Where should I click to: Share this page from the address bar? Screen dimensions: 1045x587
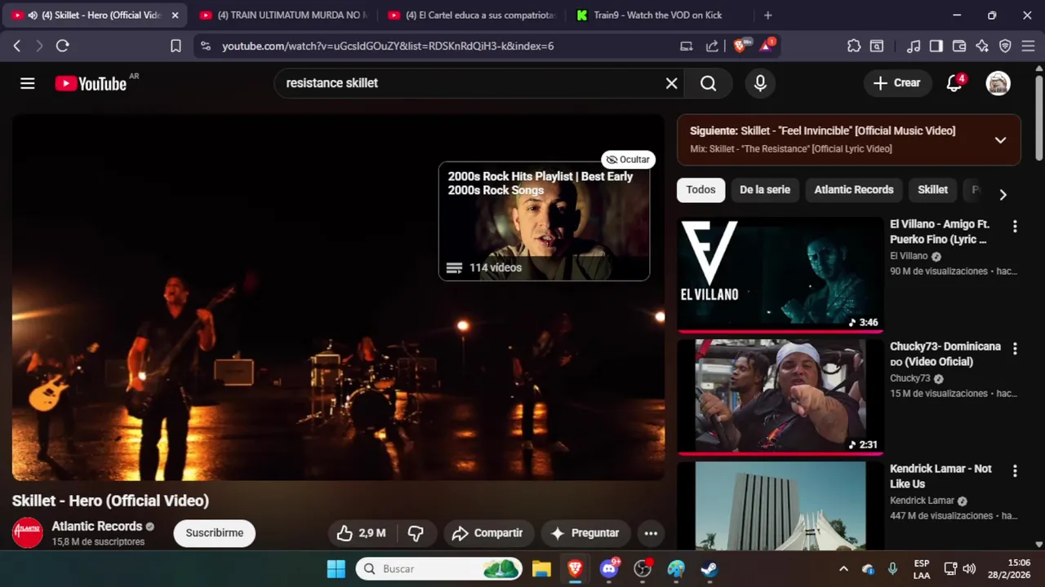pyautogui.click(x=712, y=46)
